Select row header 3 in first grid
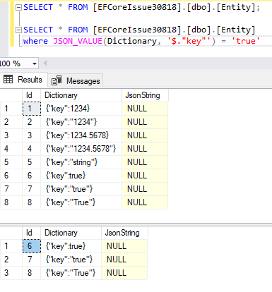This screenshot has width=272, height=292. [11, 135]
